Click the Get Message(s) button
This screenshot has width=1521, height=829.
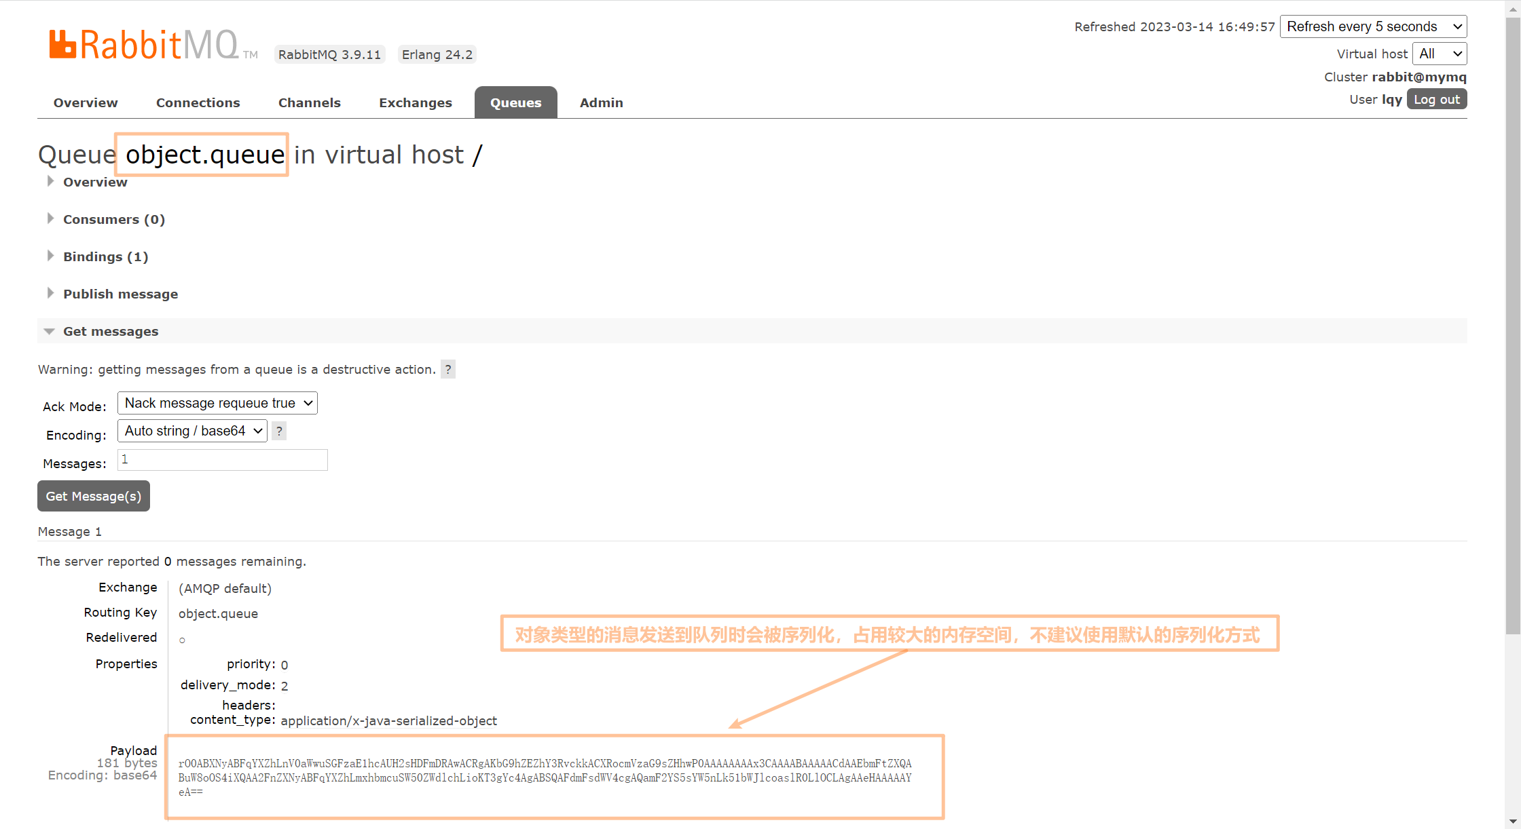point(94,496)
